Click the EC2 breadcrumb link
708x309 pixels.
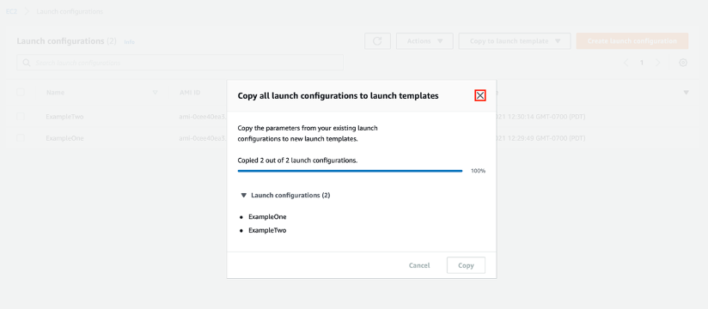(x=11, y=11)
